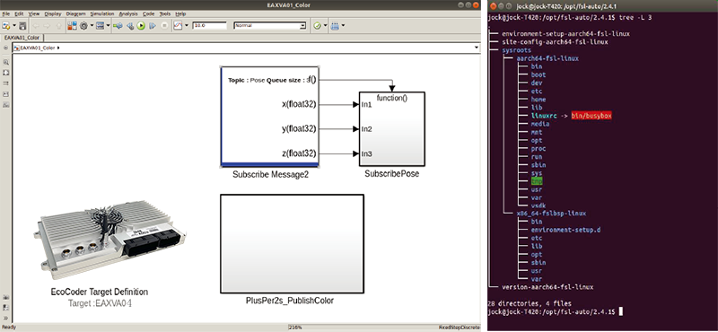The height and width of the screenshot is (332, 718).
Task: Save the model with the floppy icon
Action: (22, 26)
